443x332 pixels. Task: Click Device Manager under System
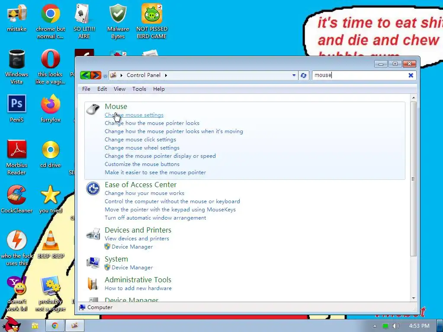click(x=132, y=267)
